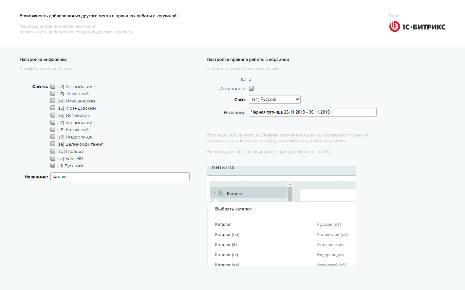The height and width of the screenshot is (290, 465).
Task: Check the Немецкий [s3] site checkbox
Action: pyautogui.click(x=53, y=94)
